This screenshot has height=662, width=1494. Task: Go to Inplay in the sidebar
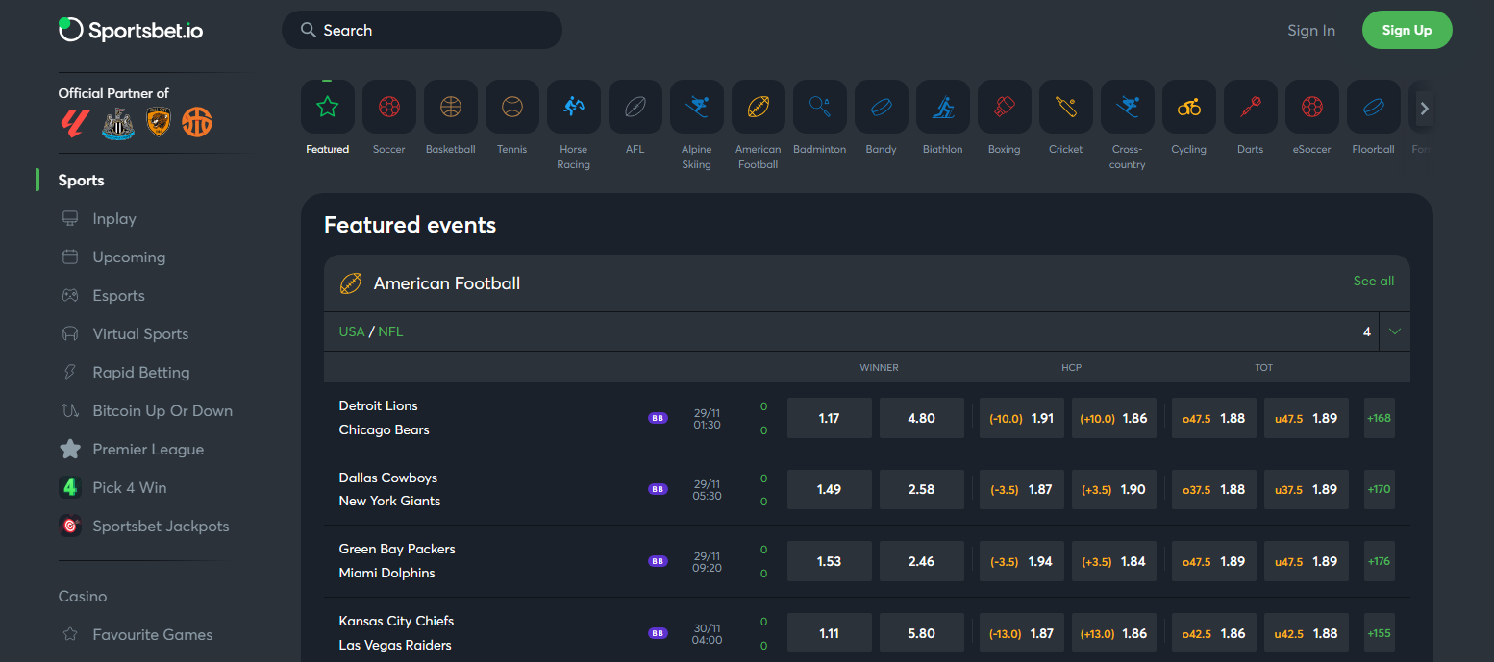coord(114,219)
